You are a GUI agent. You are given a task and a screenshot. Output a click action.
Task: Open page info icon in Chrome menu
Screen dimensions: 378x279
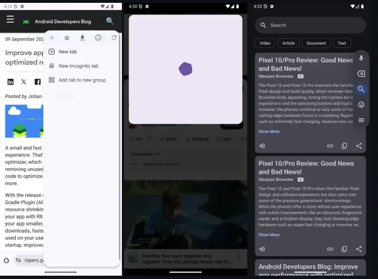point(98,38)
